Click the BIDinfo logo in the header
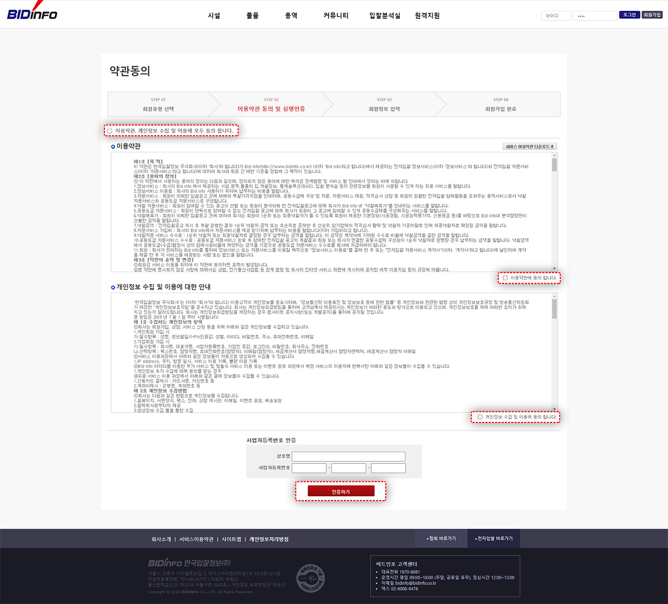The height and width of the screenshot is (604, 668). (32, 11)
